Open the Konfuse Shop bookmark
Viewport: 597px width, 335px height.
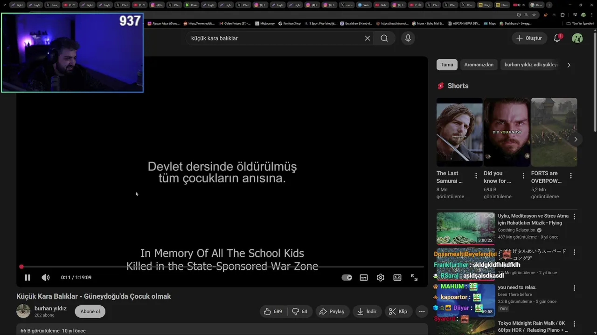290,23
